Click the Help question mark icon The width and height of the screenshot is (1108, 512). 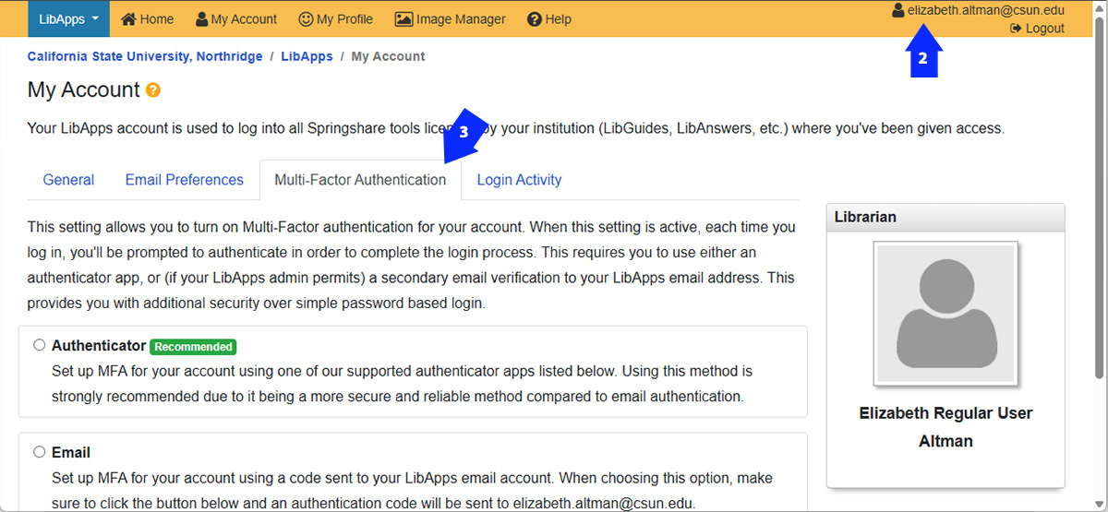tap(534, 19)
